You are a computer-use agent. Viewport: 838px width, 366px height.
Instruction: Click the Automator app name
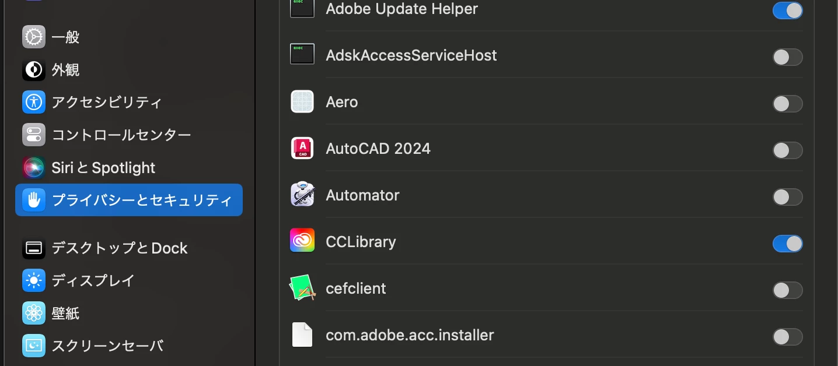362,195
